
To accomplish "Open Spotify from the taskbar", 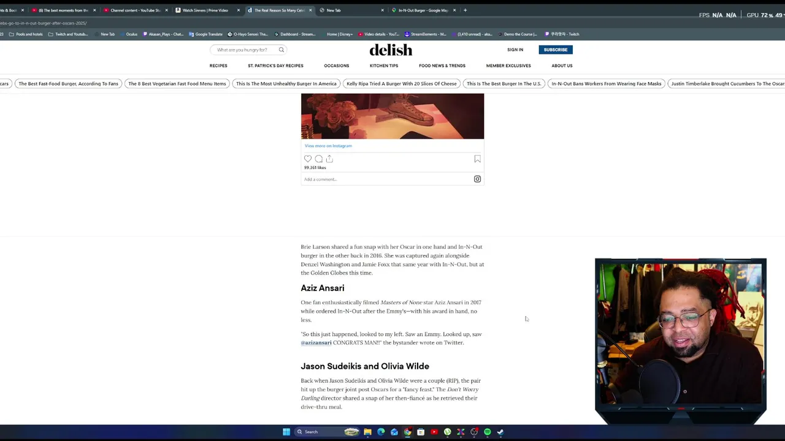I will [488, 432].
